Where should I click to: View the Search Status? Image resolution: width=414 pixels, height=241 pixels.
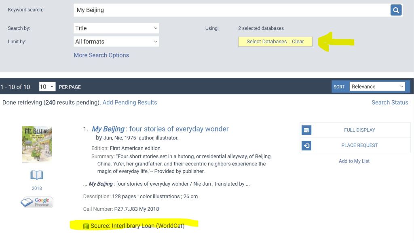(x=390, y=103)
